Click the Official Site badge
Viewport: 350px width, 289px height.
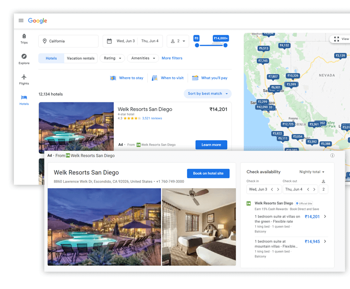pos(304,204)
